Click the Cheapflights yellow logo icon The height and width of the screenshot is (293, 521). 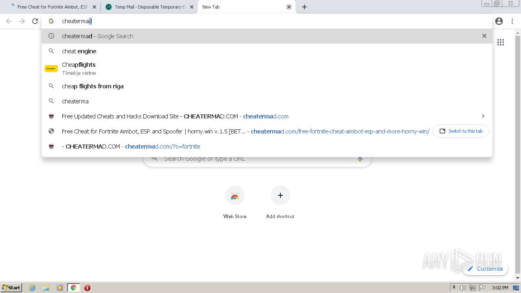point(51,68)
